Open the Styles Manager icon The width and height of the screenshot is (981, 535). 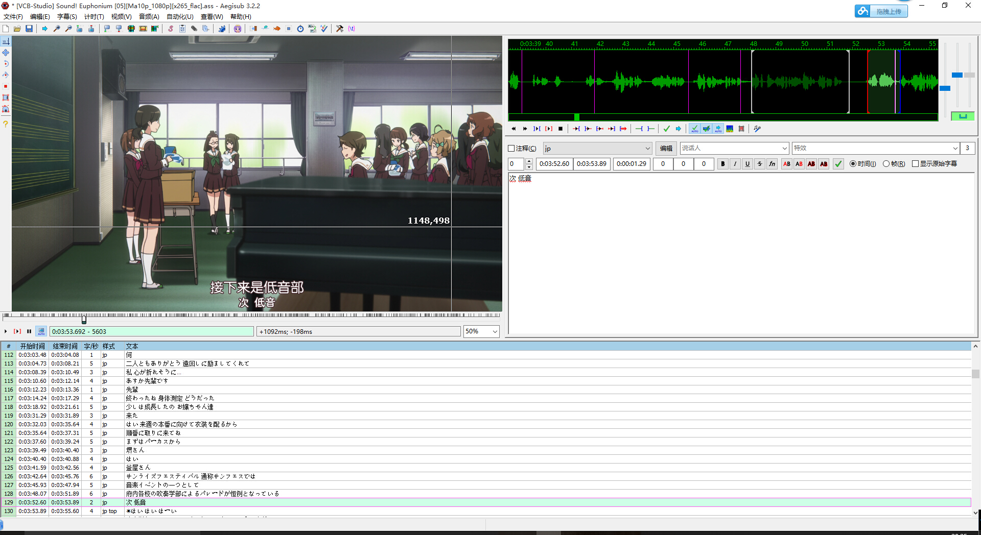click(171, 29)
